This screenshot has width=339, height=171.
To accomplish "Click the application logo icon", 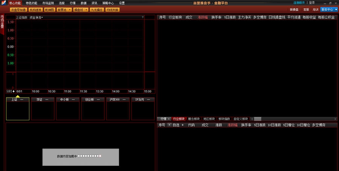I will (4, 3).
